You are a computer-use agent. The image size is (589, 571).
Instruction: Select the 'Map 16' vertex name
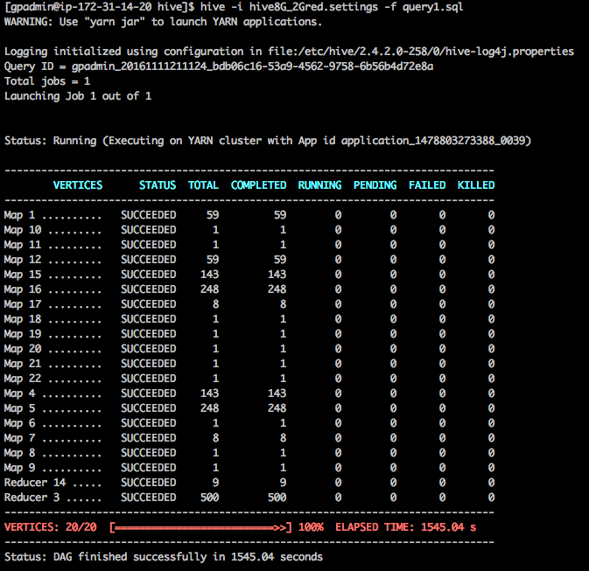tap(23, 289)
